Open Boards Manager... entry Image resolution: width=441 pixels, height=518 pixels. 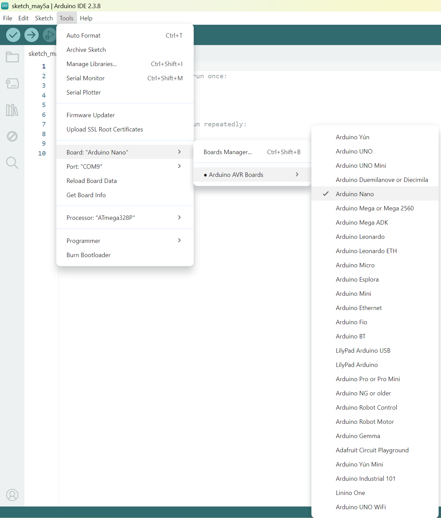click(252, 152)
